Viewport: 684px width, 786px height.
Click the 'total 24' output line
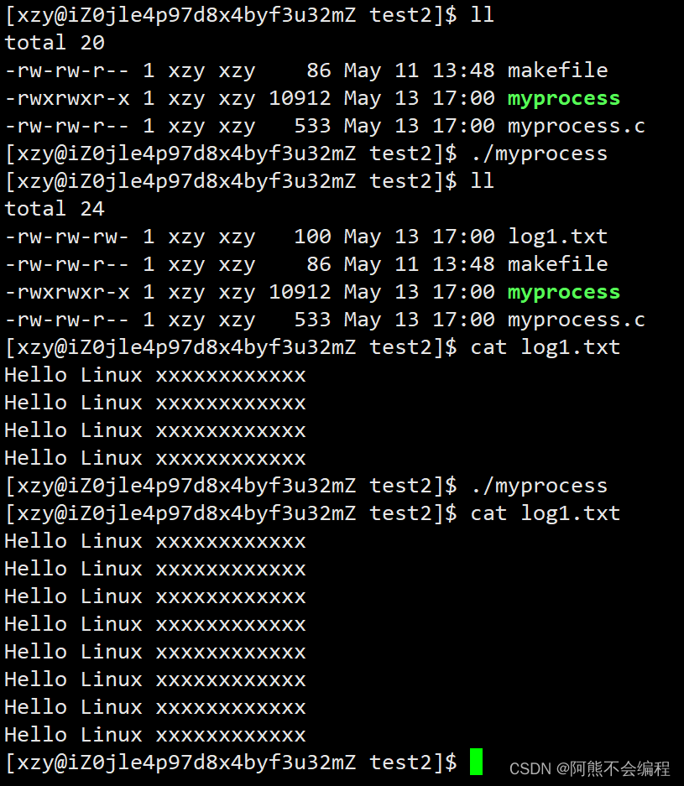click(x=55, y=209)
